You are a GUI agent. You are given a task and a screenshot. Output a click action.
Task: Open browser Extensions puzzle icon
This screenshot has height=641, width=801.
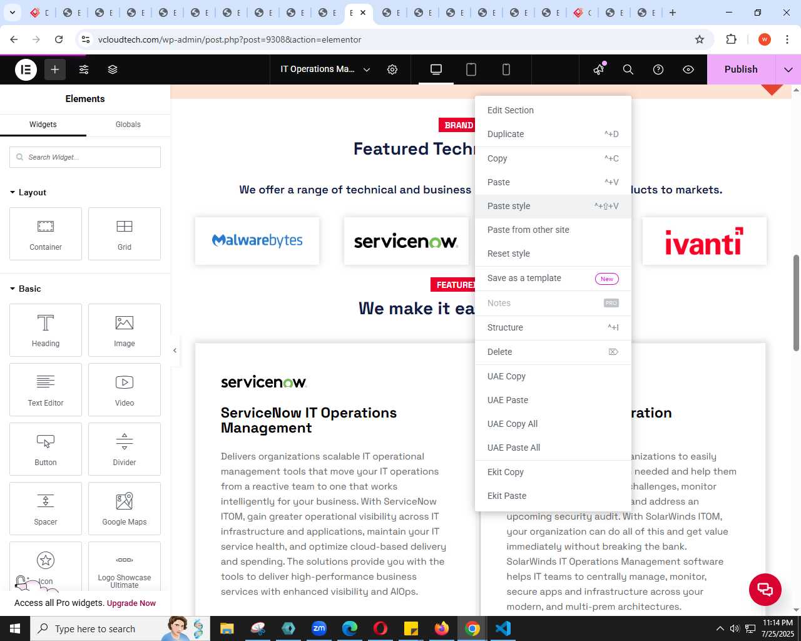(732, 39)
